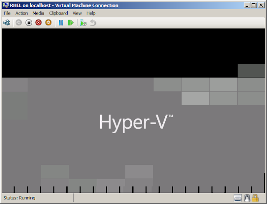Revert the VM to previous snapshot

pos(93,22)
